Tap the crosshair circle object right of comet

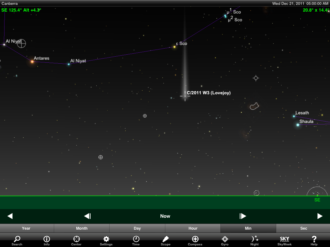click(x=256, y=78)
